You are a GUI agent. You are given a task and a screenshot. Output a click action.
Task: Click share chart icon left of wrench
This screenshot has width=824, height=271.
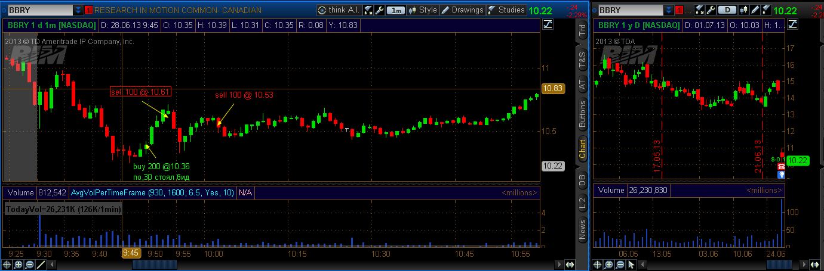tap(368, 10)
